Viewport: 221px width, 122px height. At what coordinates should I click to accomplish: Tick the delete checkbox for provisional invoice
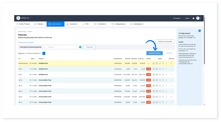(x=171, y=63)
